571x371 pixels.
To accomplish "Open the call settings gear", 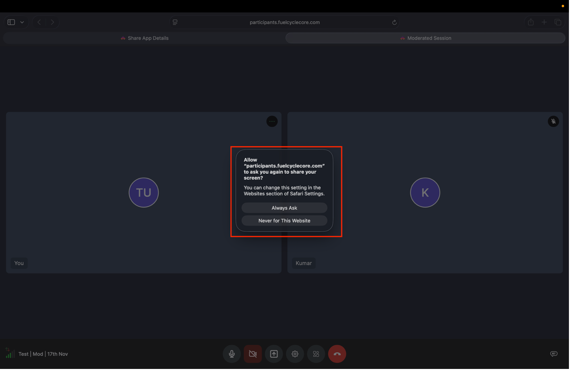I will click(x=295, y=354).
